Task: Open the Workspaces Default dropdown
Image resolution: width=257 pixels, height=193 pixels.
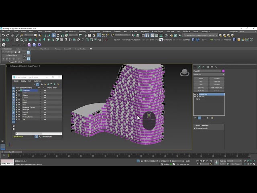Action: pyautogui.click(x=247, y=31)
